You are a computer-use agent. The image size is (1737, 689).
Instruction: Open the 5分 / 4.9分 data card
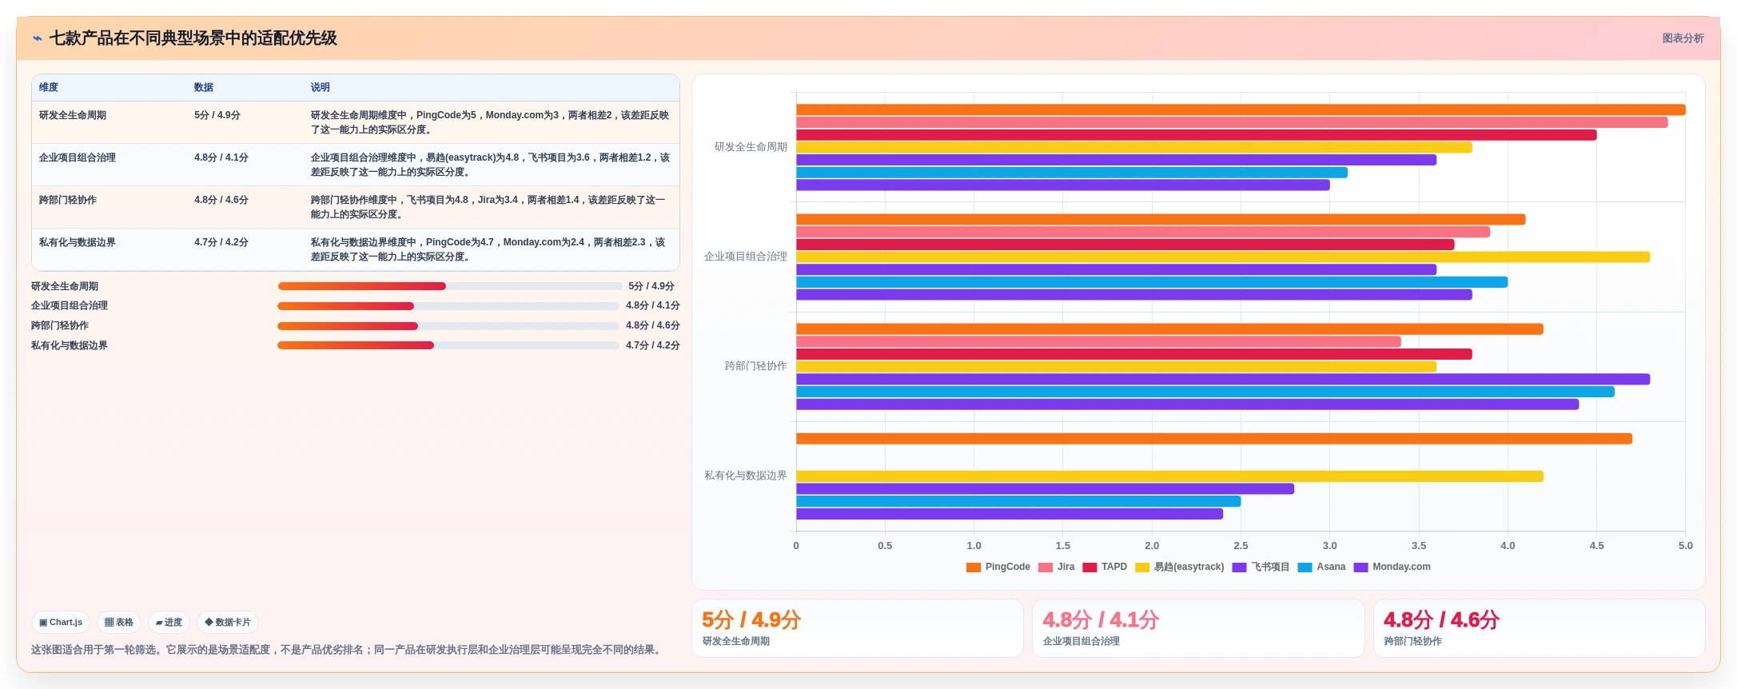click(857, 628)
